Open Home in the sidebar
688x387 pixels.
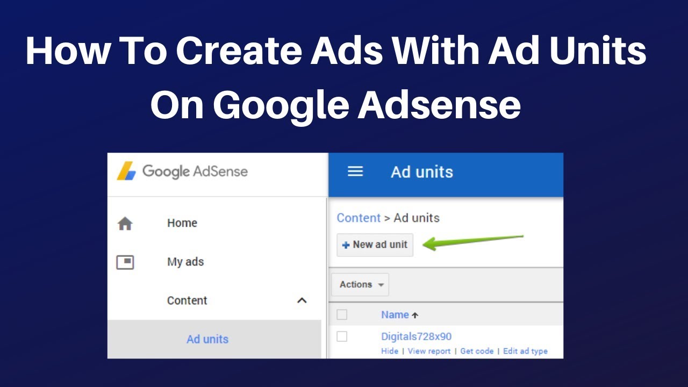coord(182,223)
